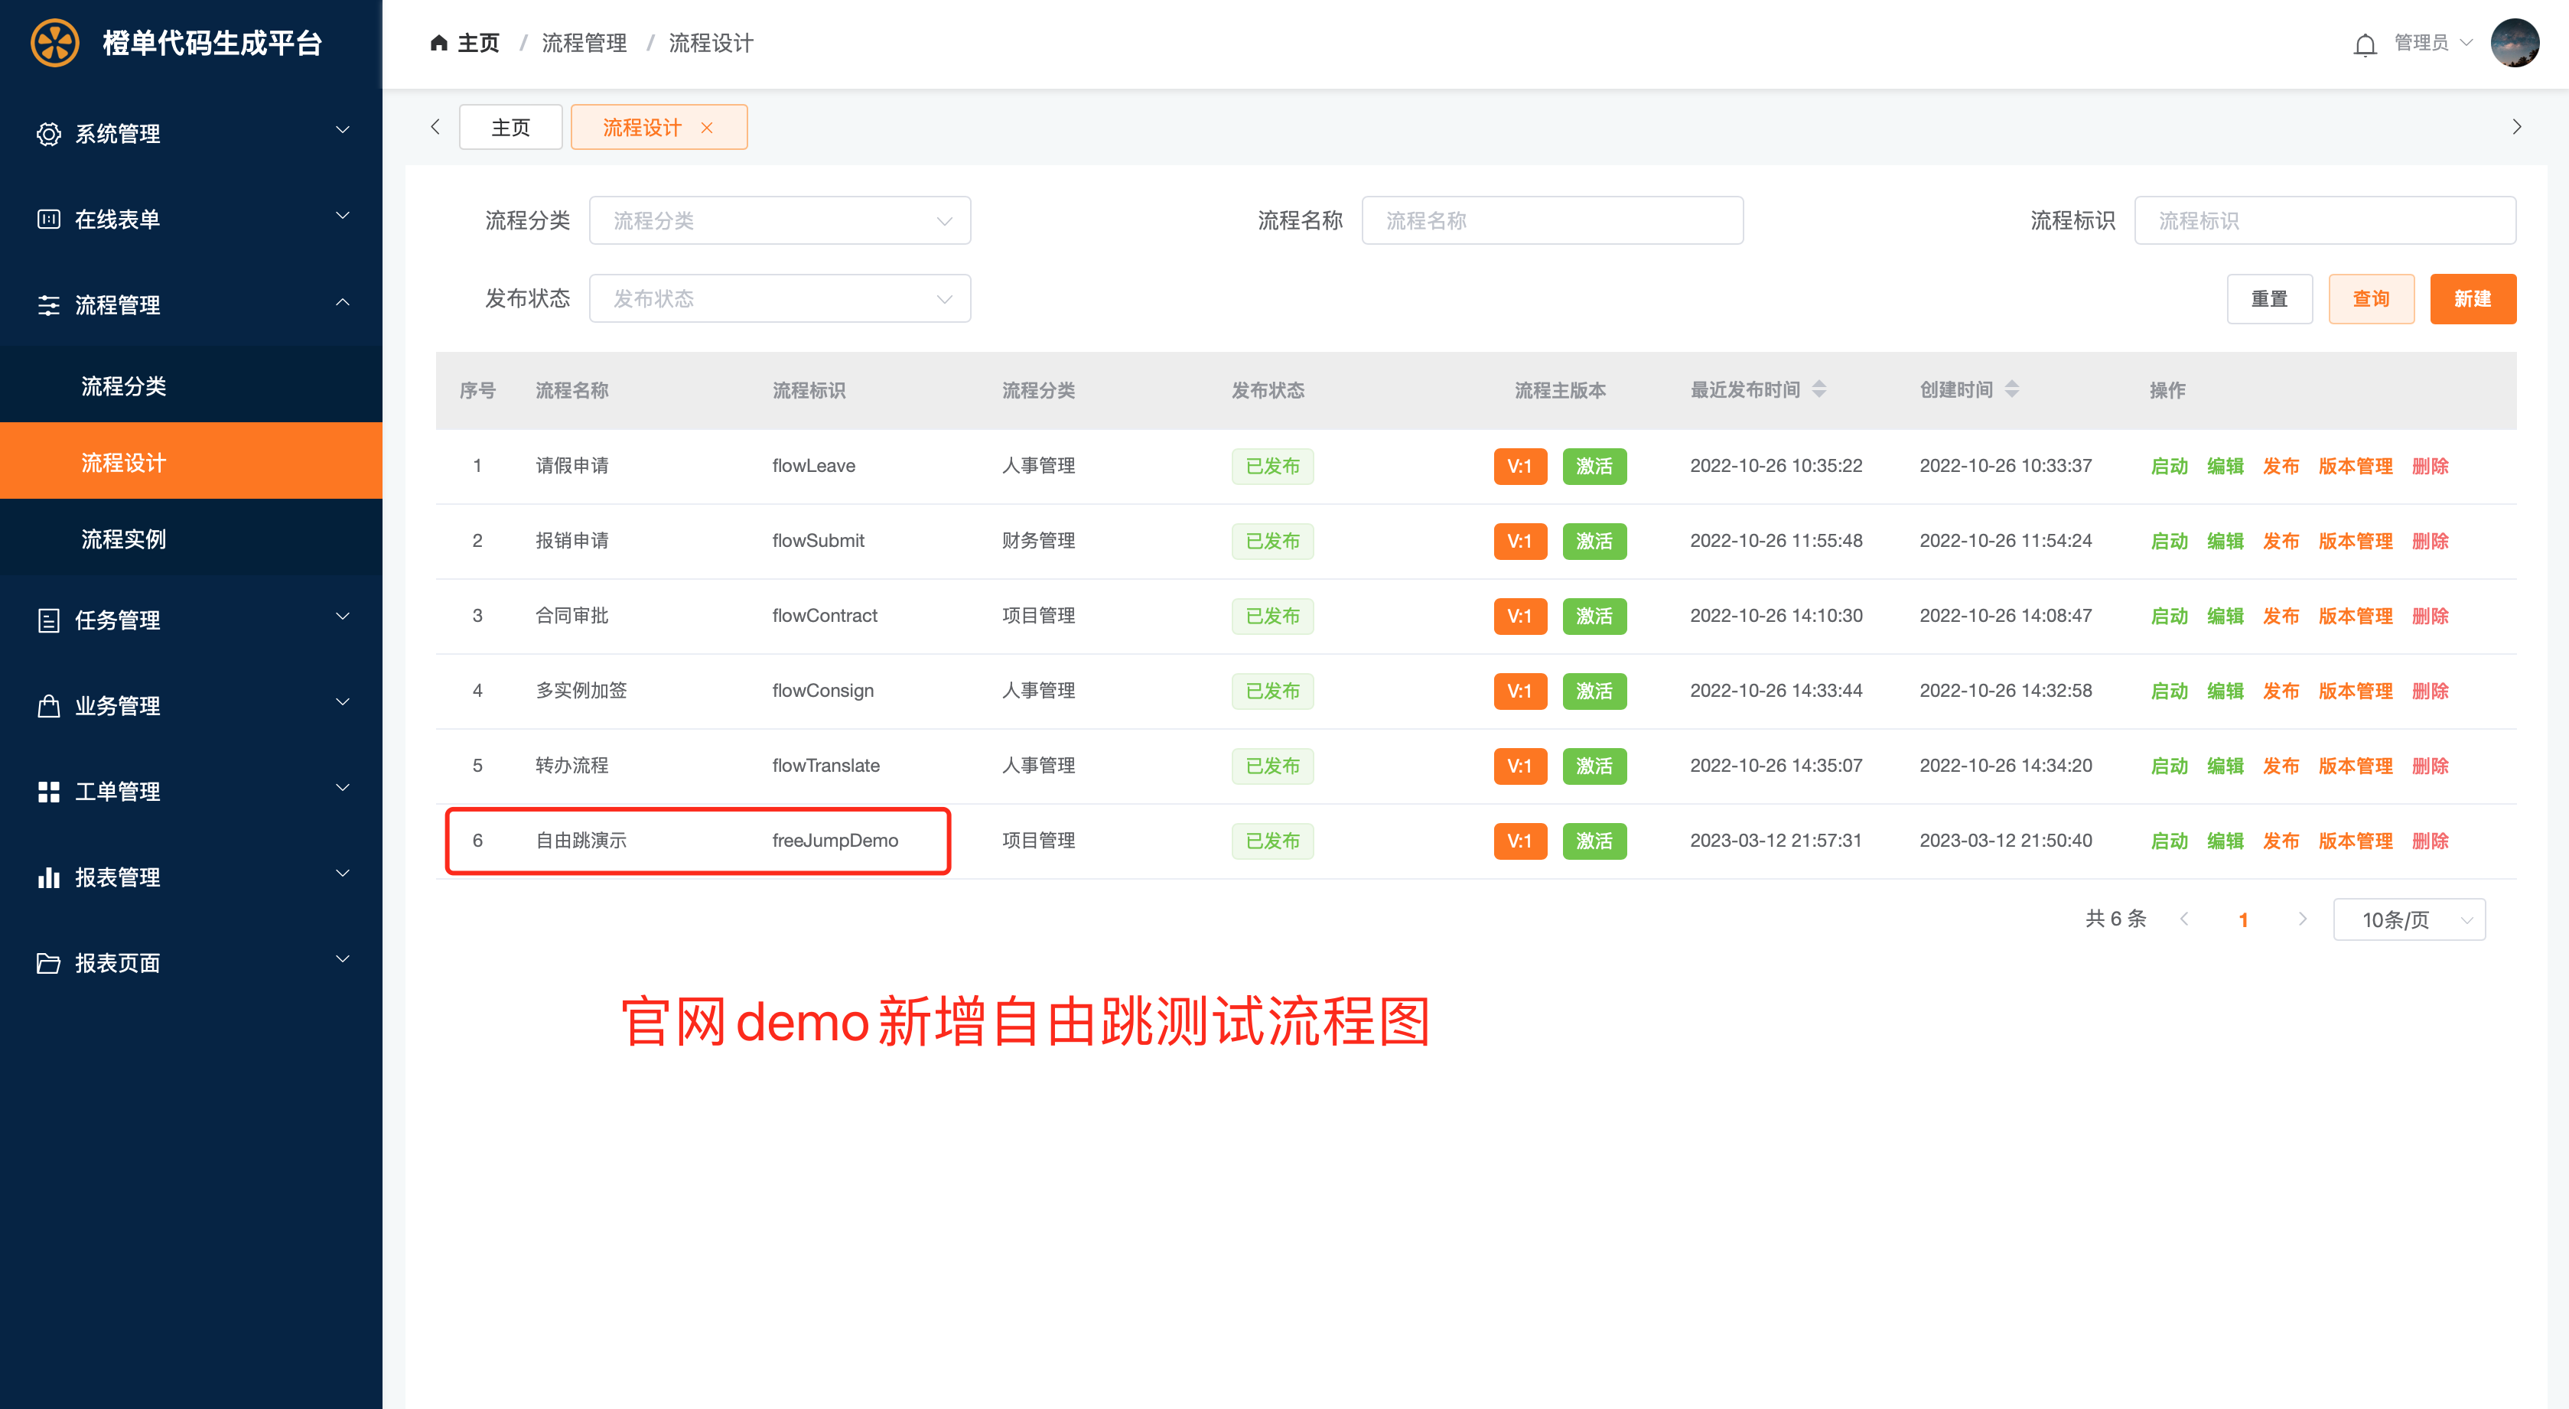
Task: Click the orange 新建 button
Action: (2473, 298)
